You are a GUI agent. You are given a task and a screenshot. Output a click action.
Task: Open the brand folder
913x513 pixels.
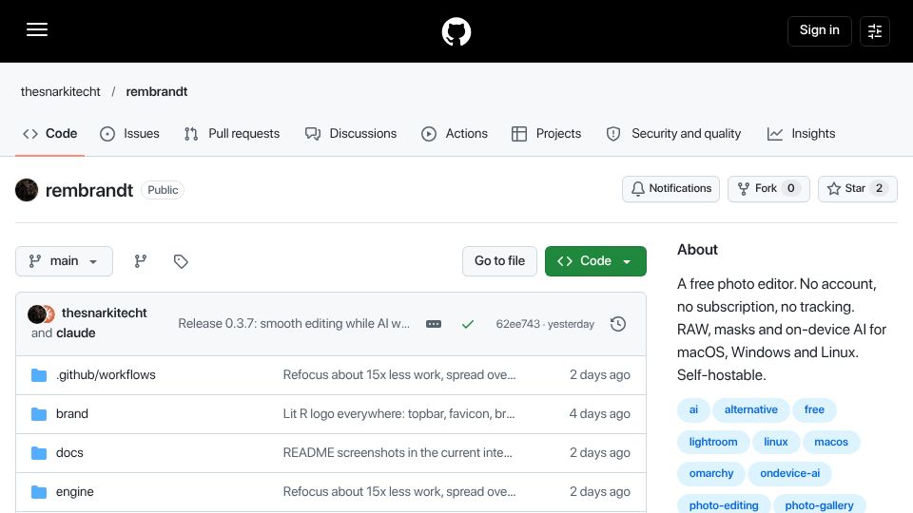pyautogui.click(x=72, y=414)
